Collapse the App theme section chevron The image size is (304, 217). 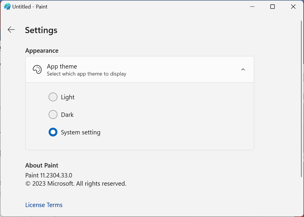pyautogui.click(x=243, y=70)
